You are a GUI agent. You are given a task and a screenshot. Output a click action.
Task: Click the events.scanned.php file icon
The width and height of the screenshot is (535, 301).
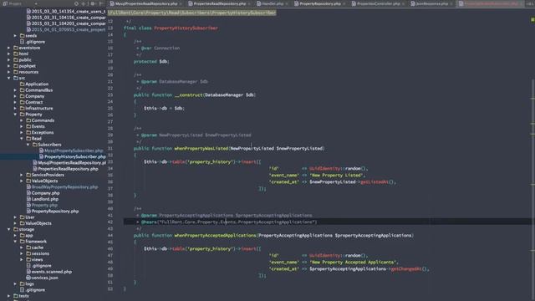click(x=28, y=272)
